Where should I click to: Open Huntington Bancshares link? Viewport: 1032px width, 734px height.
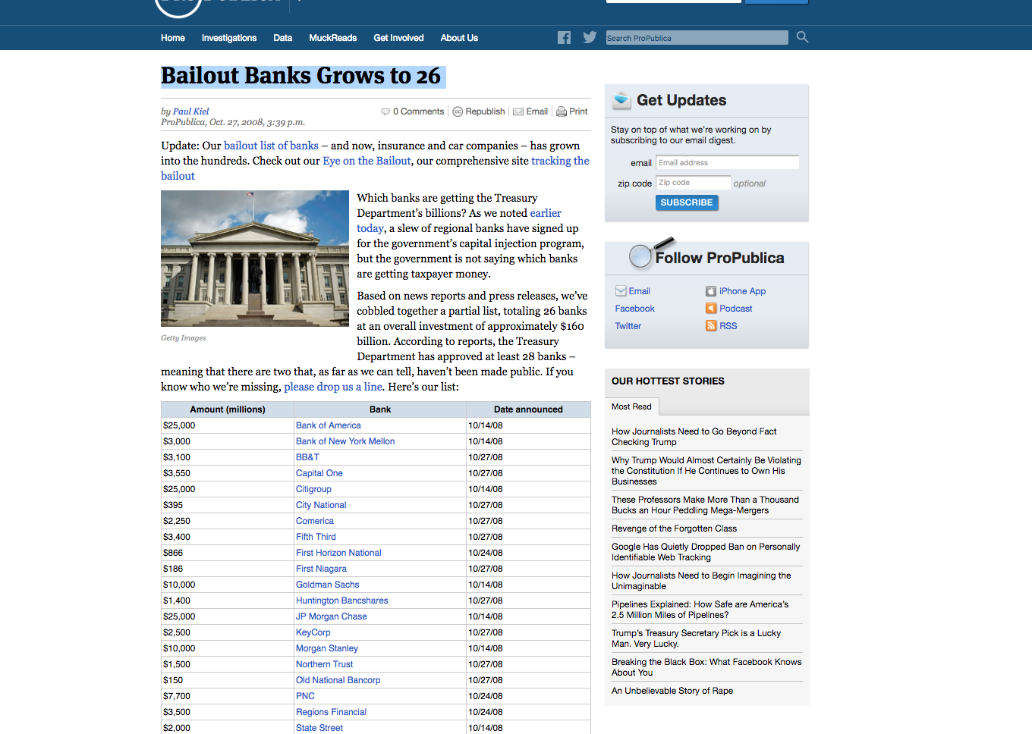[342, 601]
